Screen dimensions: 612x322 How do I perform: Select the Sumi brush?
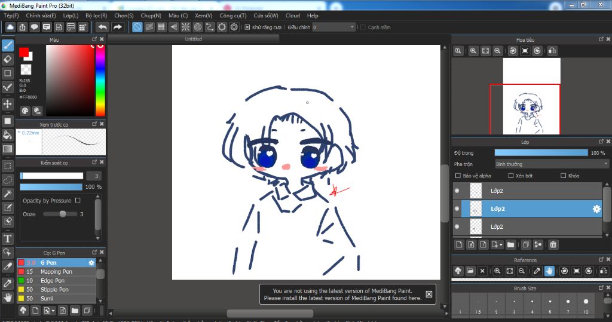(57, 299)
